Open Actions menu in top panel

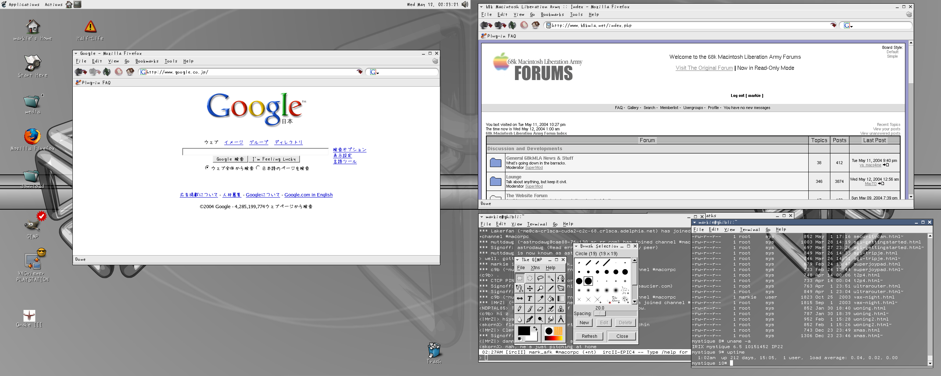[x=54, y=4]
